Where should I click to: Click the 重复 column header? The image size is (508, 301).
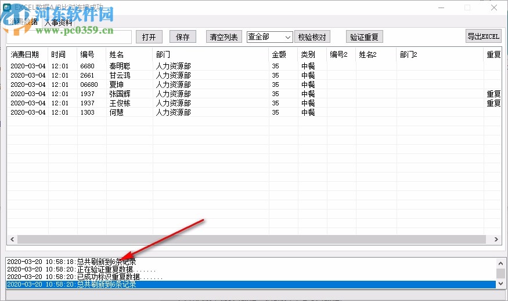493,54
